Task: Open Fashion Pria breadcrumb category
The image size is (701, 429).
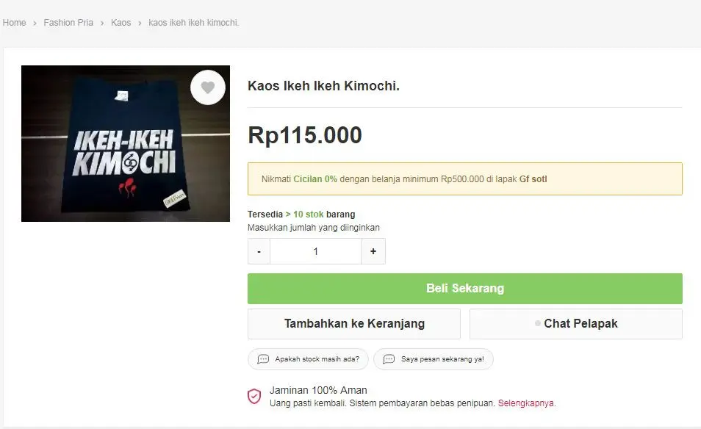Action: coord(68,23)
